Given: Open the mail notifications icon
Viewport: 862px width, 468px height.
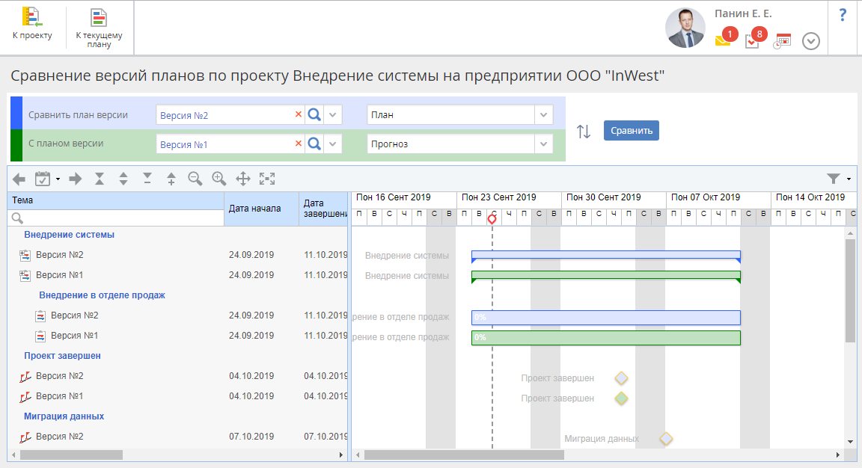Looking at the screenshot, I should [723, 40].
